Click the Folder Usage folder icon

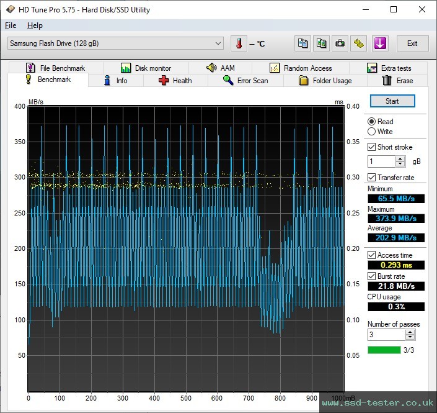(x=303, y=80)
